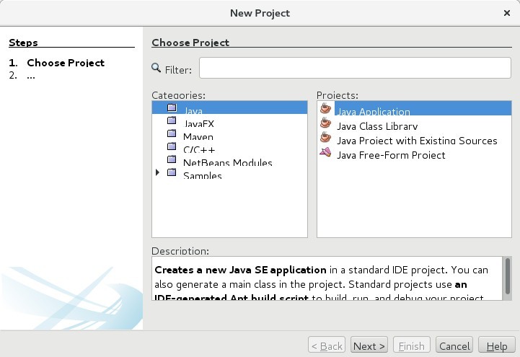The height and width of the screenshot is (357, 520).
Task: Click the Java category folder icon
Action: (172, 108)
